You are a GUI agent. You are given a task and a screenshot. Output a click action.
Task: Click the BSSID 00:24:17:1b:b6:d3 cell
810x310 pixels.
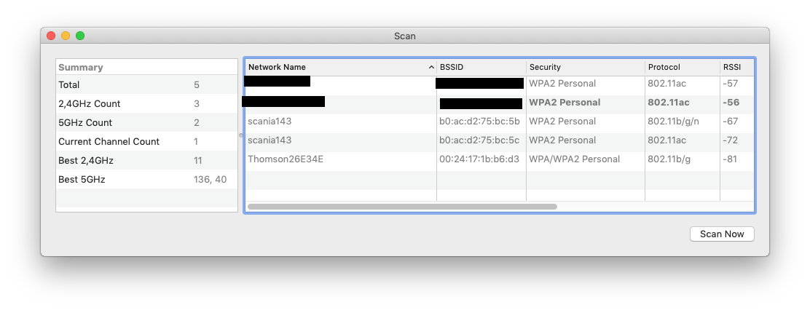(479, 159)
